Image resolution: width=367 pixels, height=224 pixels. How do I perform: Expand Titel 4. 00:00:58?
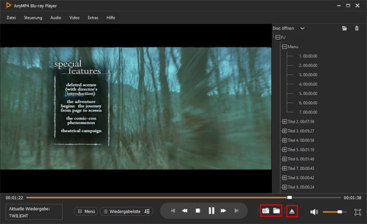click(284, 140)
